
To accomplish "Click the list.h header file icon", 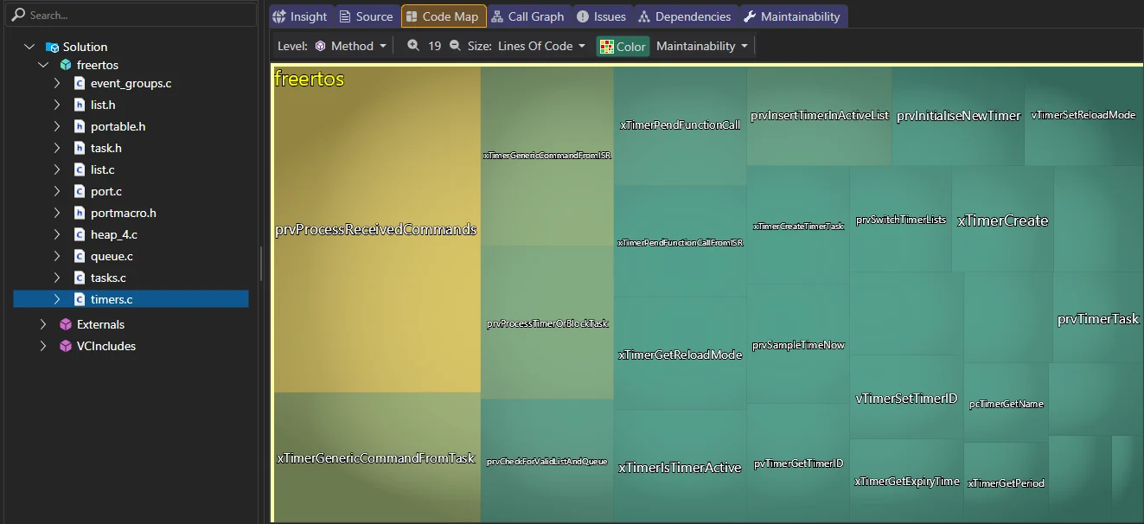I will (80, 105).
